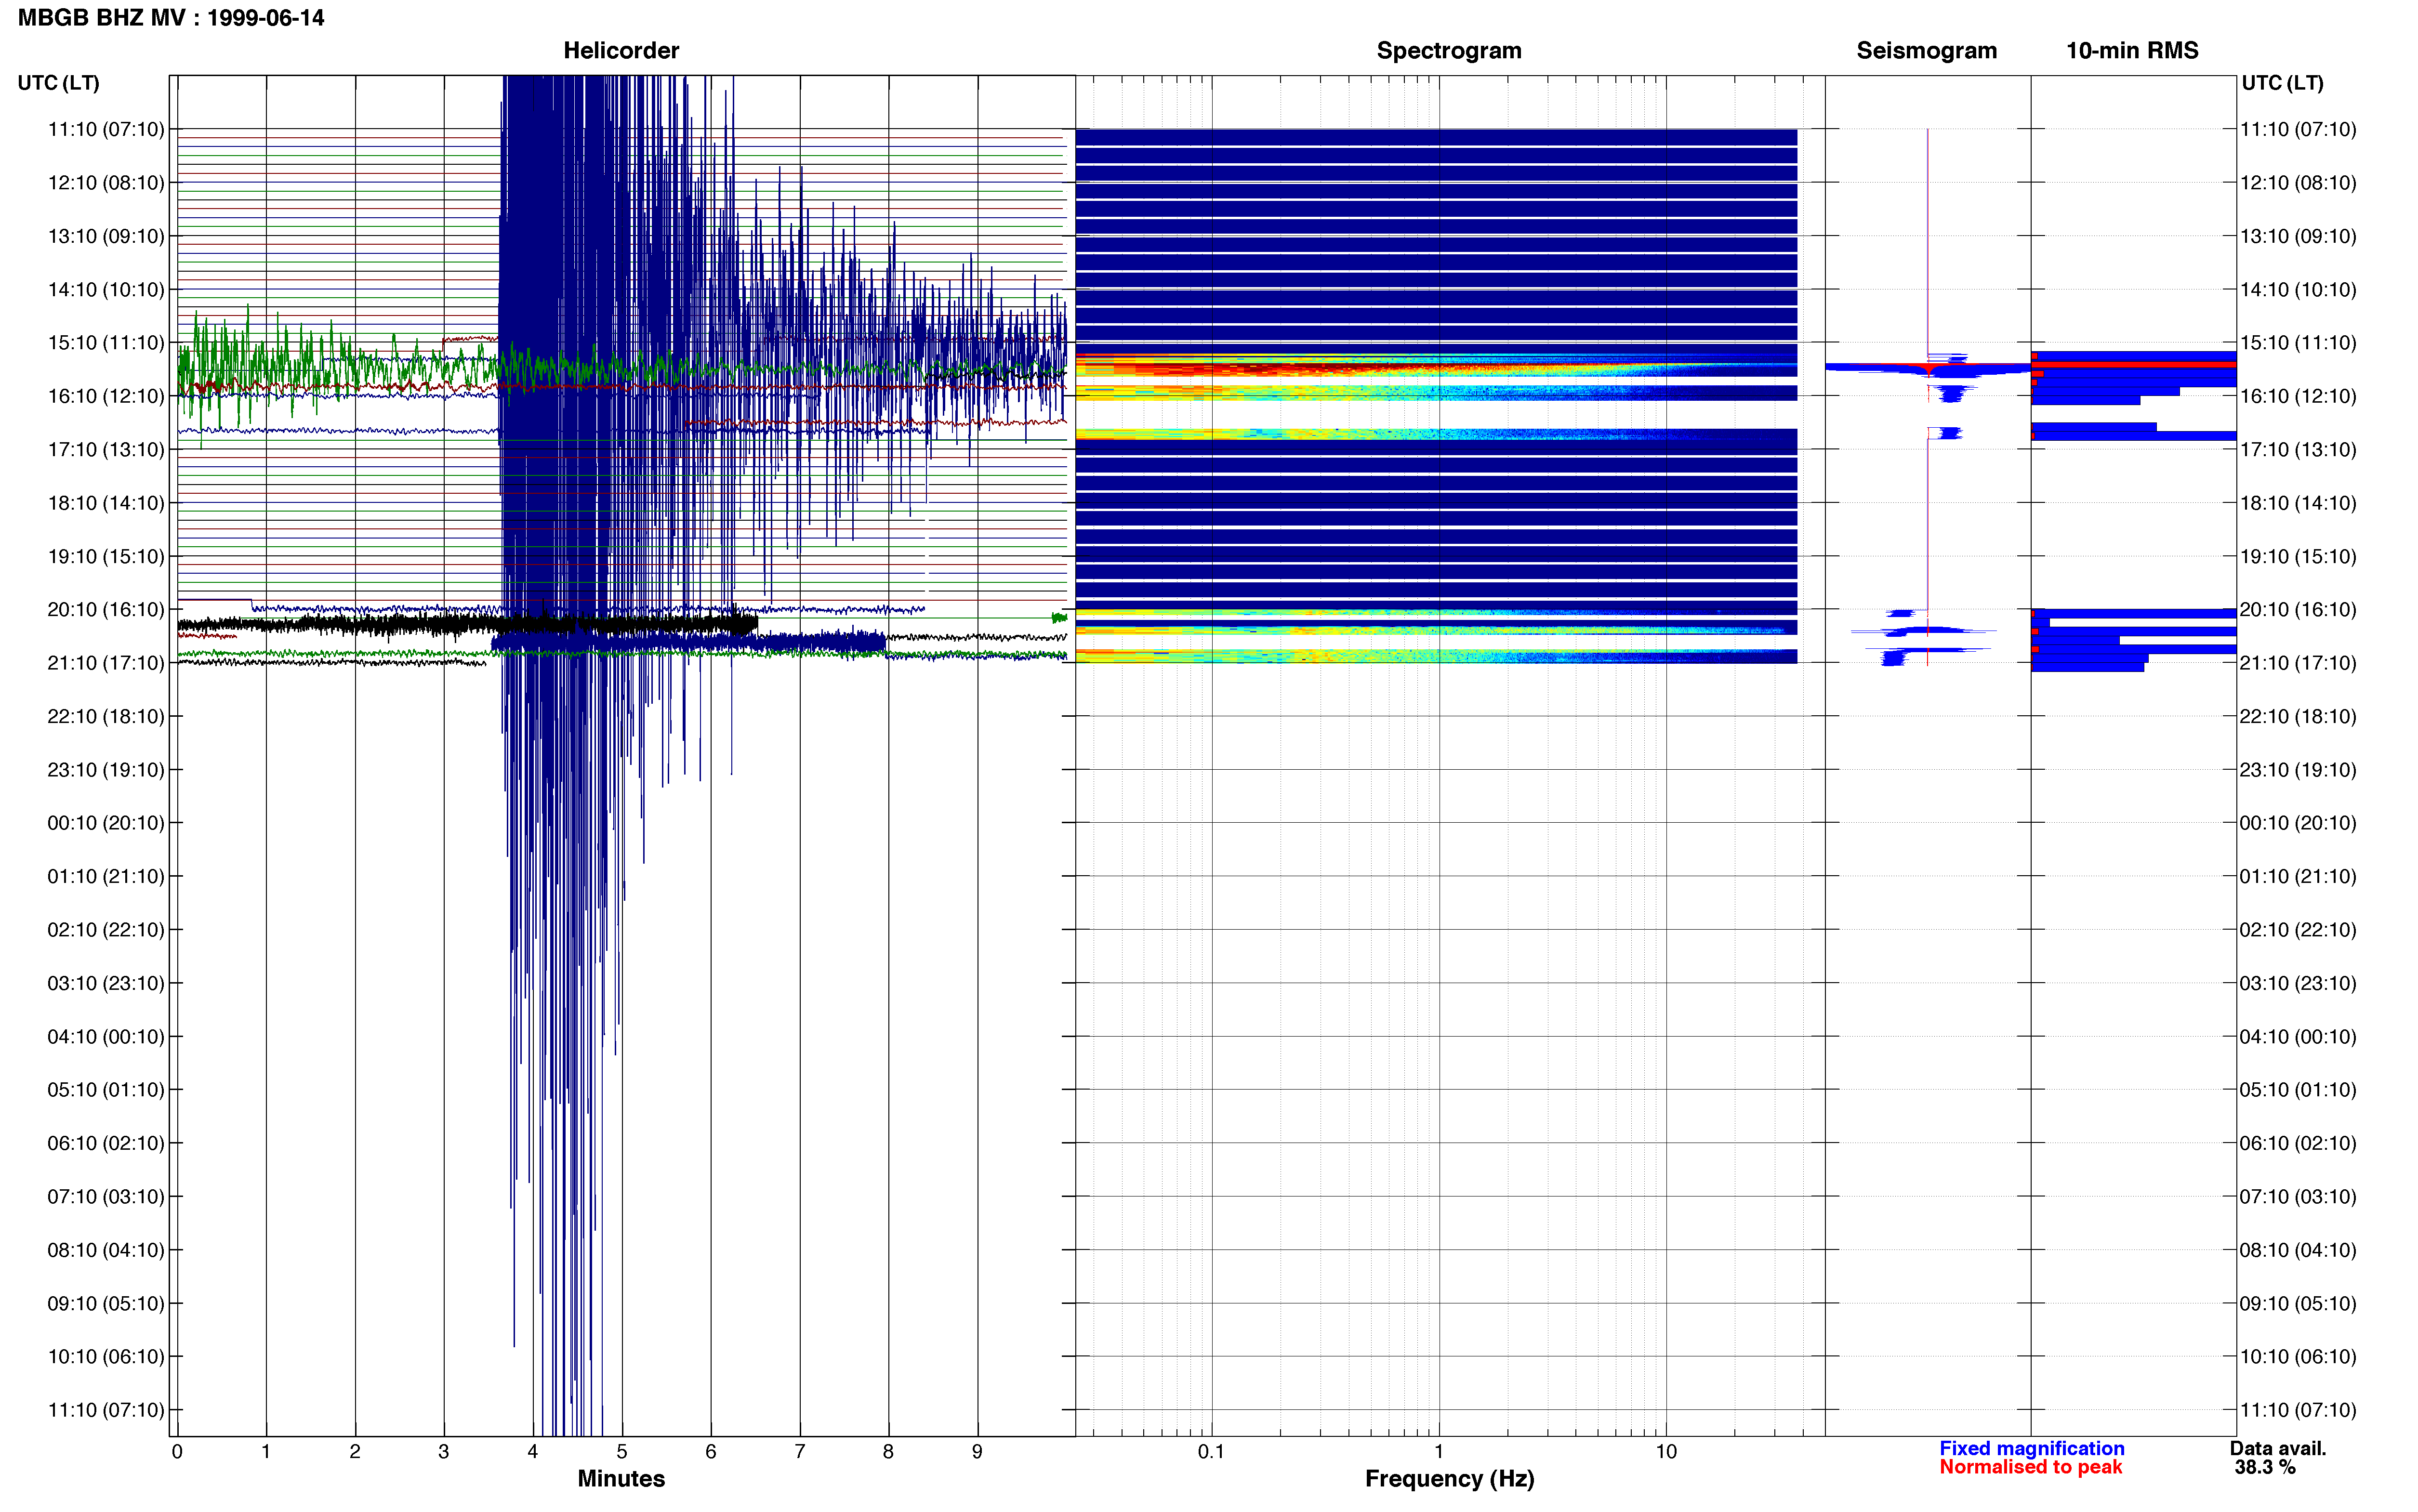
Task: Click the title 'MBGB BHZ MV : 1999-06-14'
Action: [x=171, y=18]
